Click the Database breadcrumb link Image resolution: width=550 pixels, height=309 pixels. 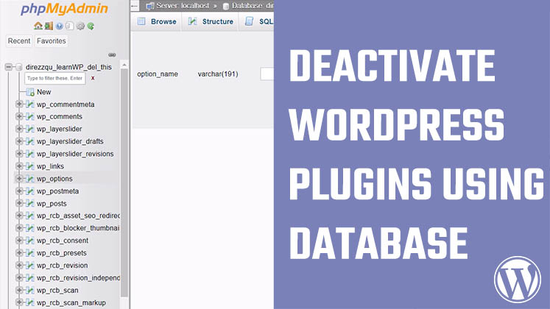coord(253,6)
